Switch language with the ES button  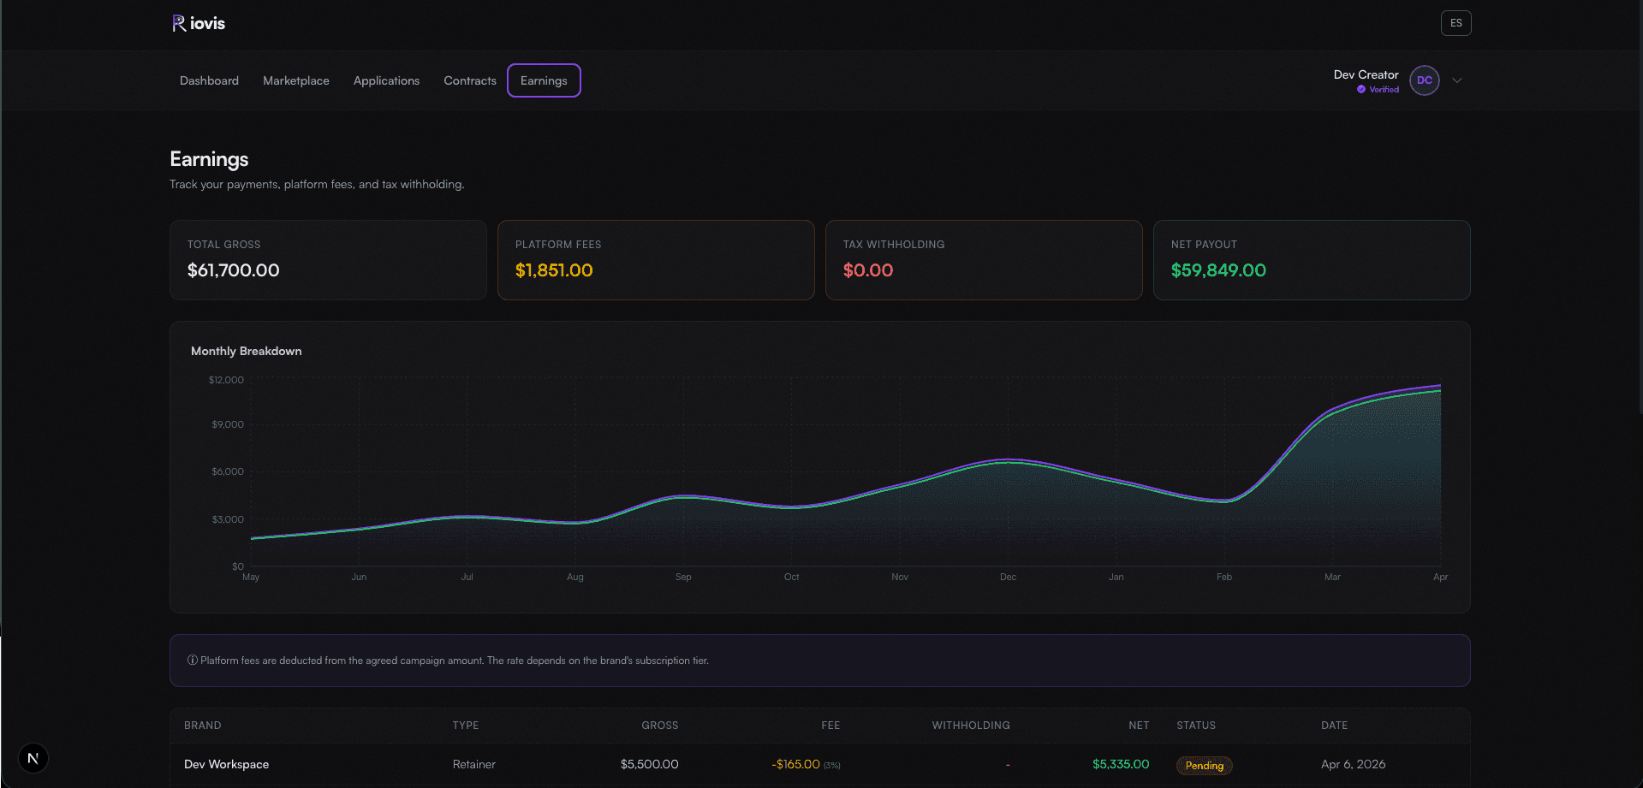(x=1456, y=23)
